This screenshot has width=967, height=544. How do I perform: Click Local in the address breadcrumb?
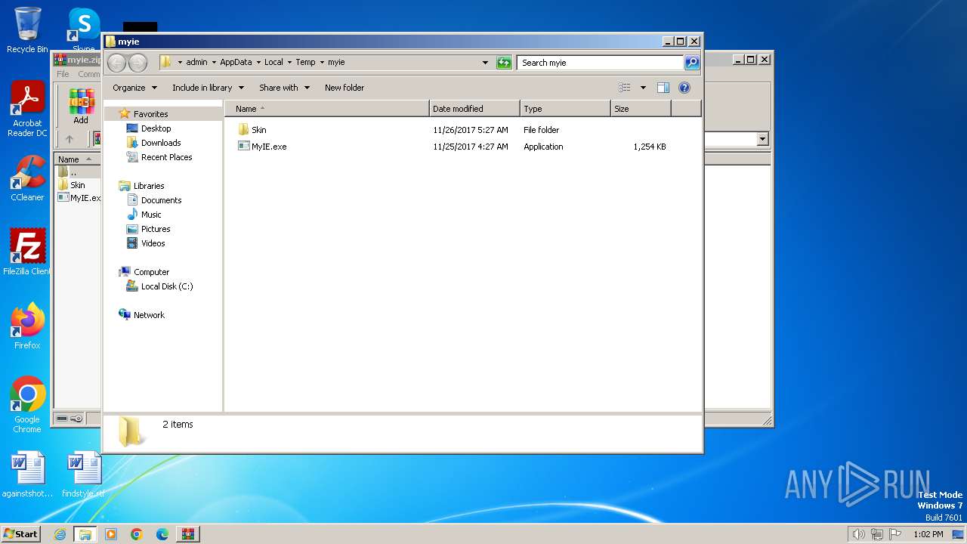(x=273, y=63)
